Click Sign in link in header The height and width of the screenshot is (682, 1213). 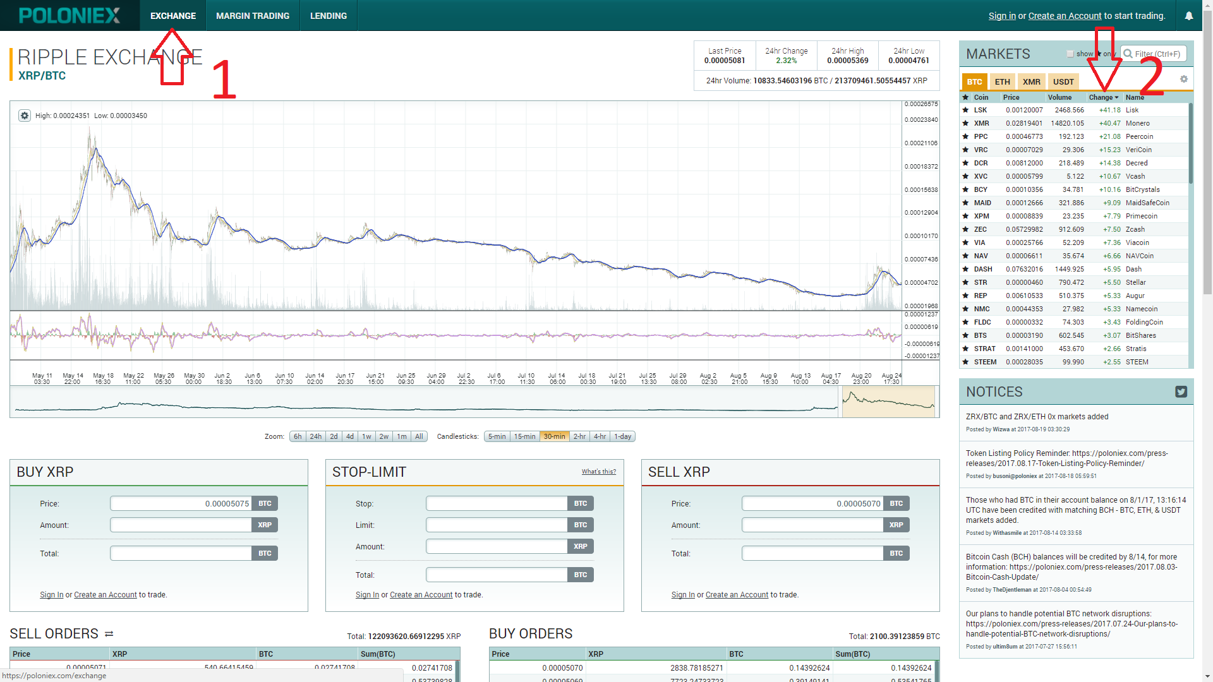[x=1002, y=16]
